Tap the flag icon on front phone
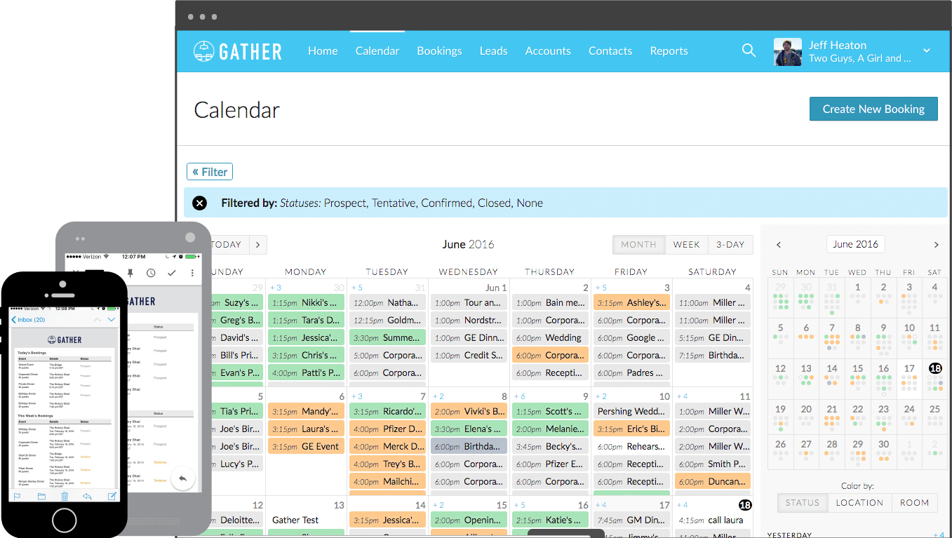 [18, 496]
